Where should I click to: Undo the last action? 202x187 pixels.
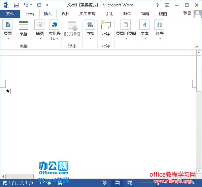coord(26,5)
